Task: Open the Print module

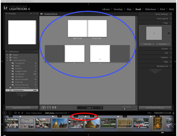Action: point(162,9)
